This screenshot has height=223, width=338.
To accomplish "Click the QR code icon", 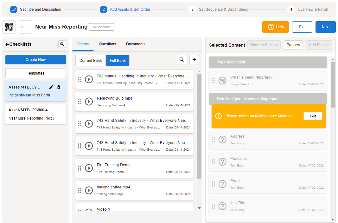I will pyautogui.click(x=9, y=27).
